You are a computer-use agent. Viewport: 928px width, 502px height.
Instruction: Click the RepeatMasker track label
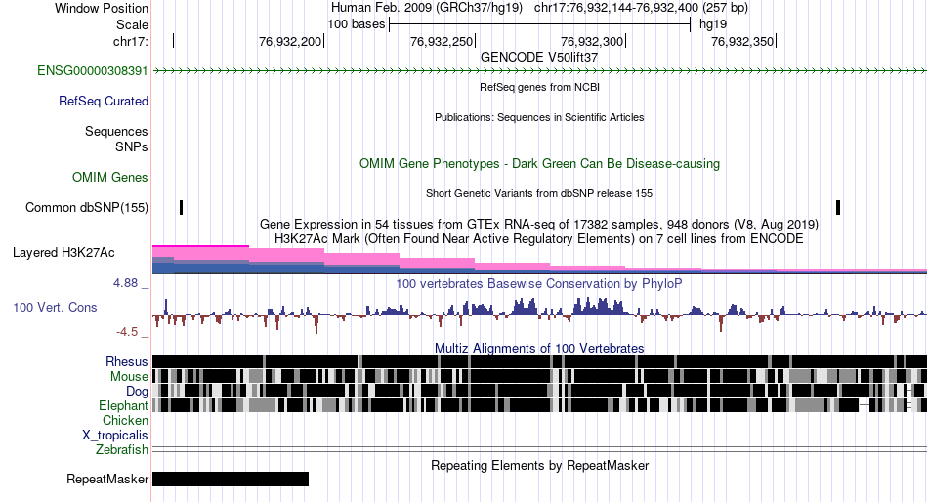tap(107, 479)
